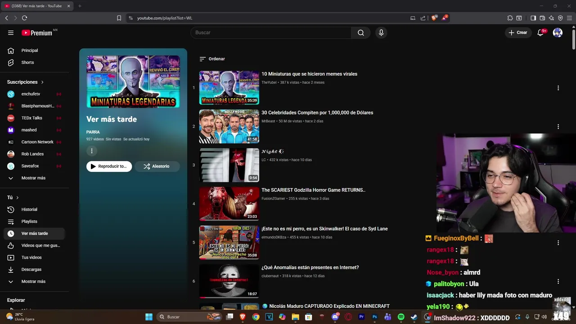Go back in browser history
The height and width of the screenshot is (324, 576).
click(x=7, y=18)
